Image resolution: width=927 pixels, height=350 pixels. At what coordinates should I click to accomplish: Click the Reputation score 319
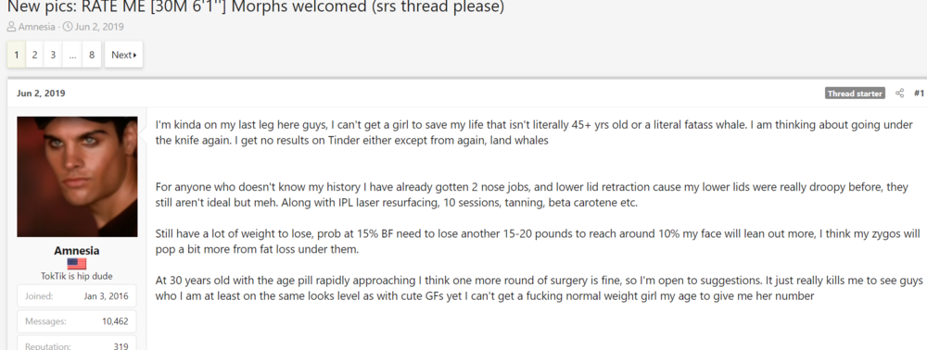click(x=121, y=346)
